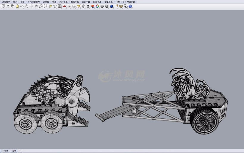Open the 网格工具 toolbar tab
The width and height of the screenshot is (244, 153).
click(97, 2)
